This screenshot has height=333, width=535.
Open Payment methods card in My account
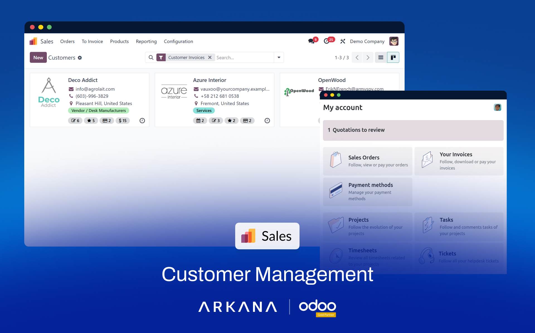click(368, 192)
